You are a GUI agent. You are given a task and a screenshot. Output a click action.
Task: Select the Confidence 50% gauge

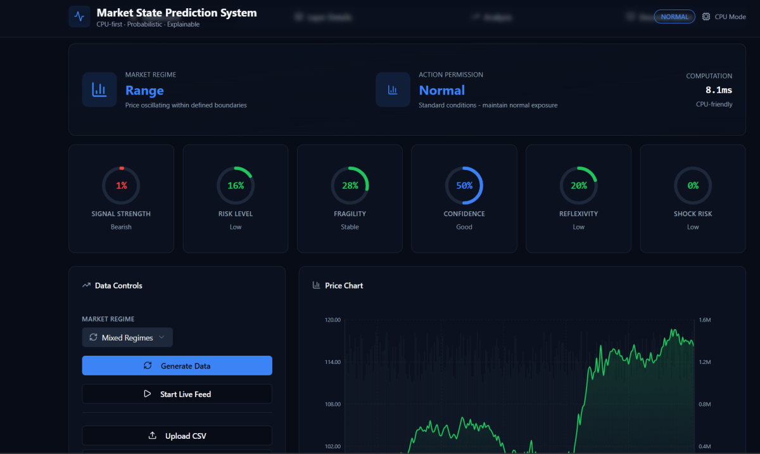pyautogui.click(x=464, y=186)
